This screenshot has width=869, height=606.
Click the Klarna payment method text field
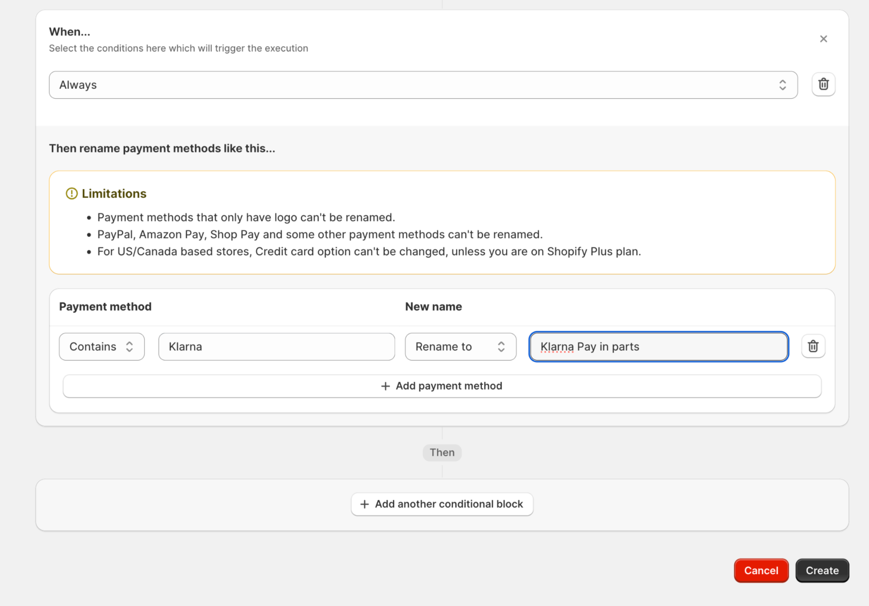tap(277, 347)
